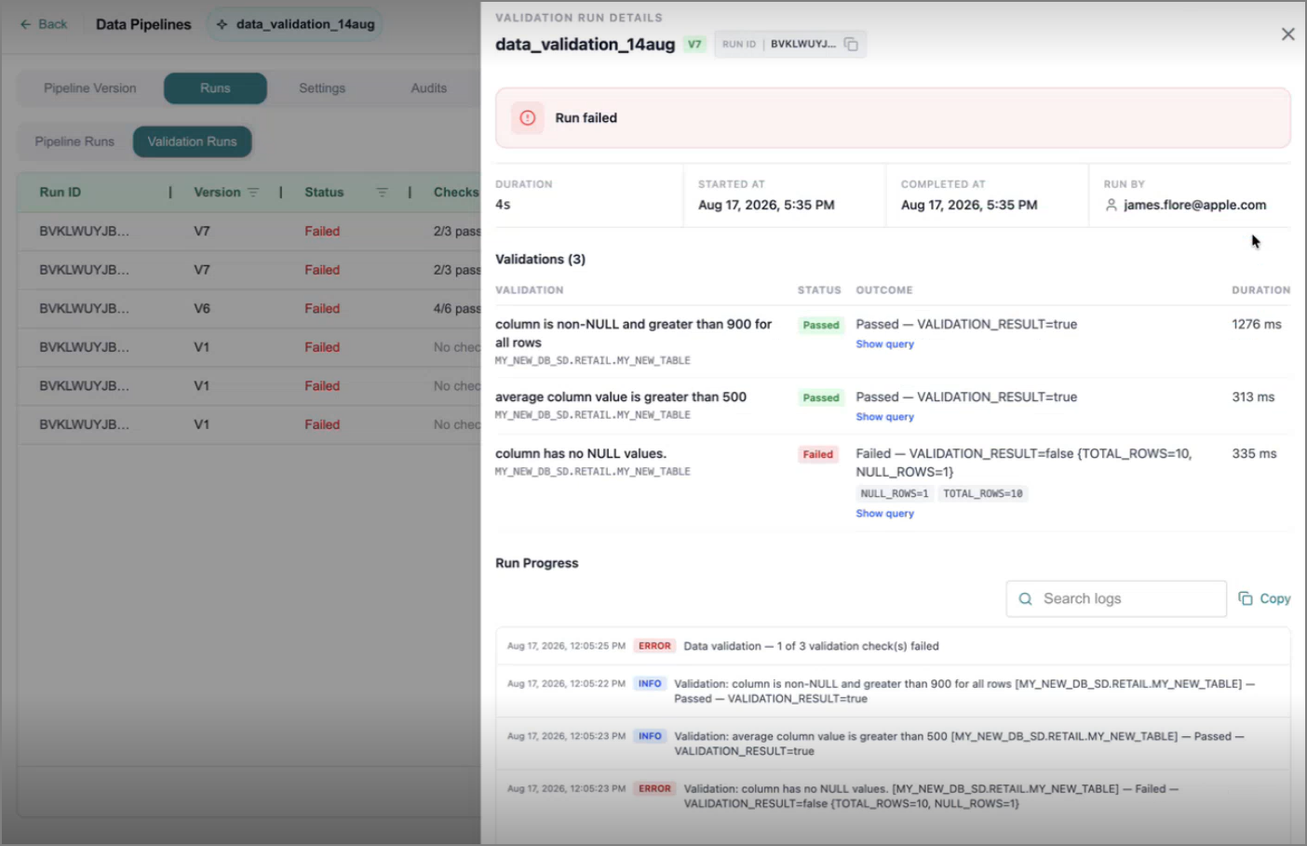1307x846 pixels.
Task: Click the Failed status badge in validations
Action: coord(818,454)
